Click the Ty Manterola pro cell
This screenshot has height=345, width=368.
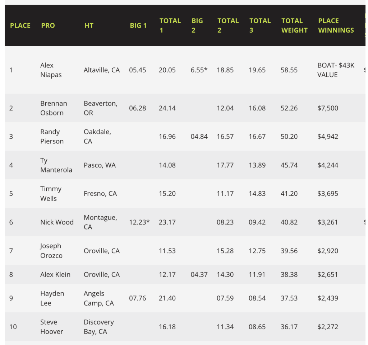(56, 165)
